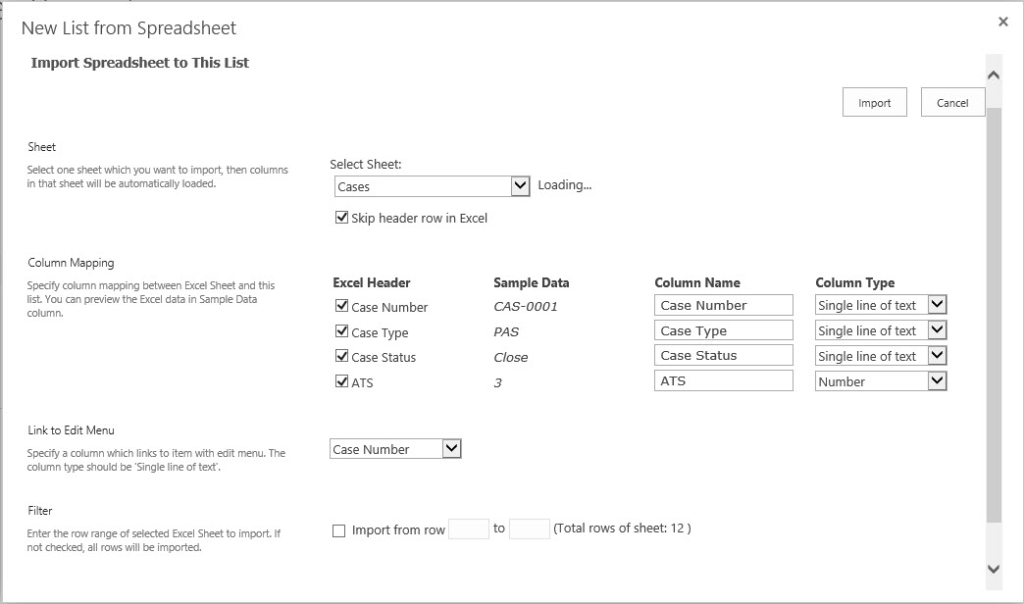The image size is (1024, 604).
Task: Open column type dropdown for Case Number
Action: [x=880, y=306]
